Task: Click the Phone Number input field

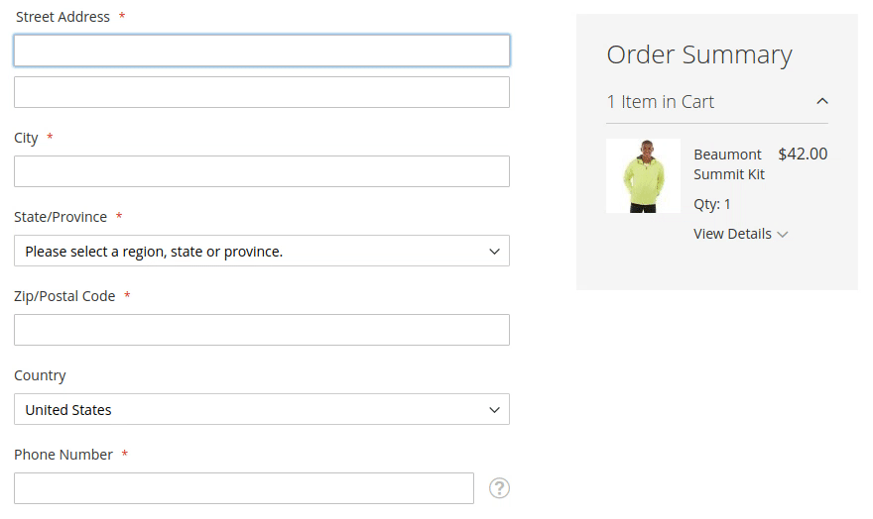Action: pos(244,488)
